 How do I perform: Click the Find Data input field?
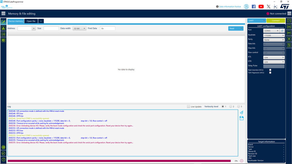tap(108, 28)
